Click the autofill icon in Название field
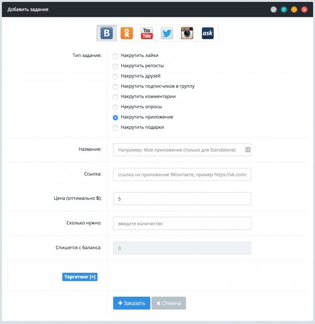 tap(248, 150)
